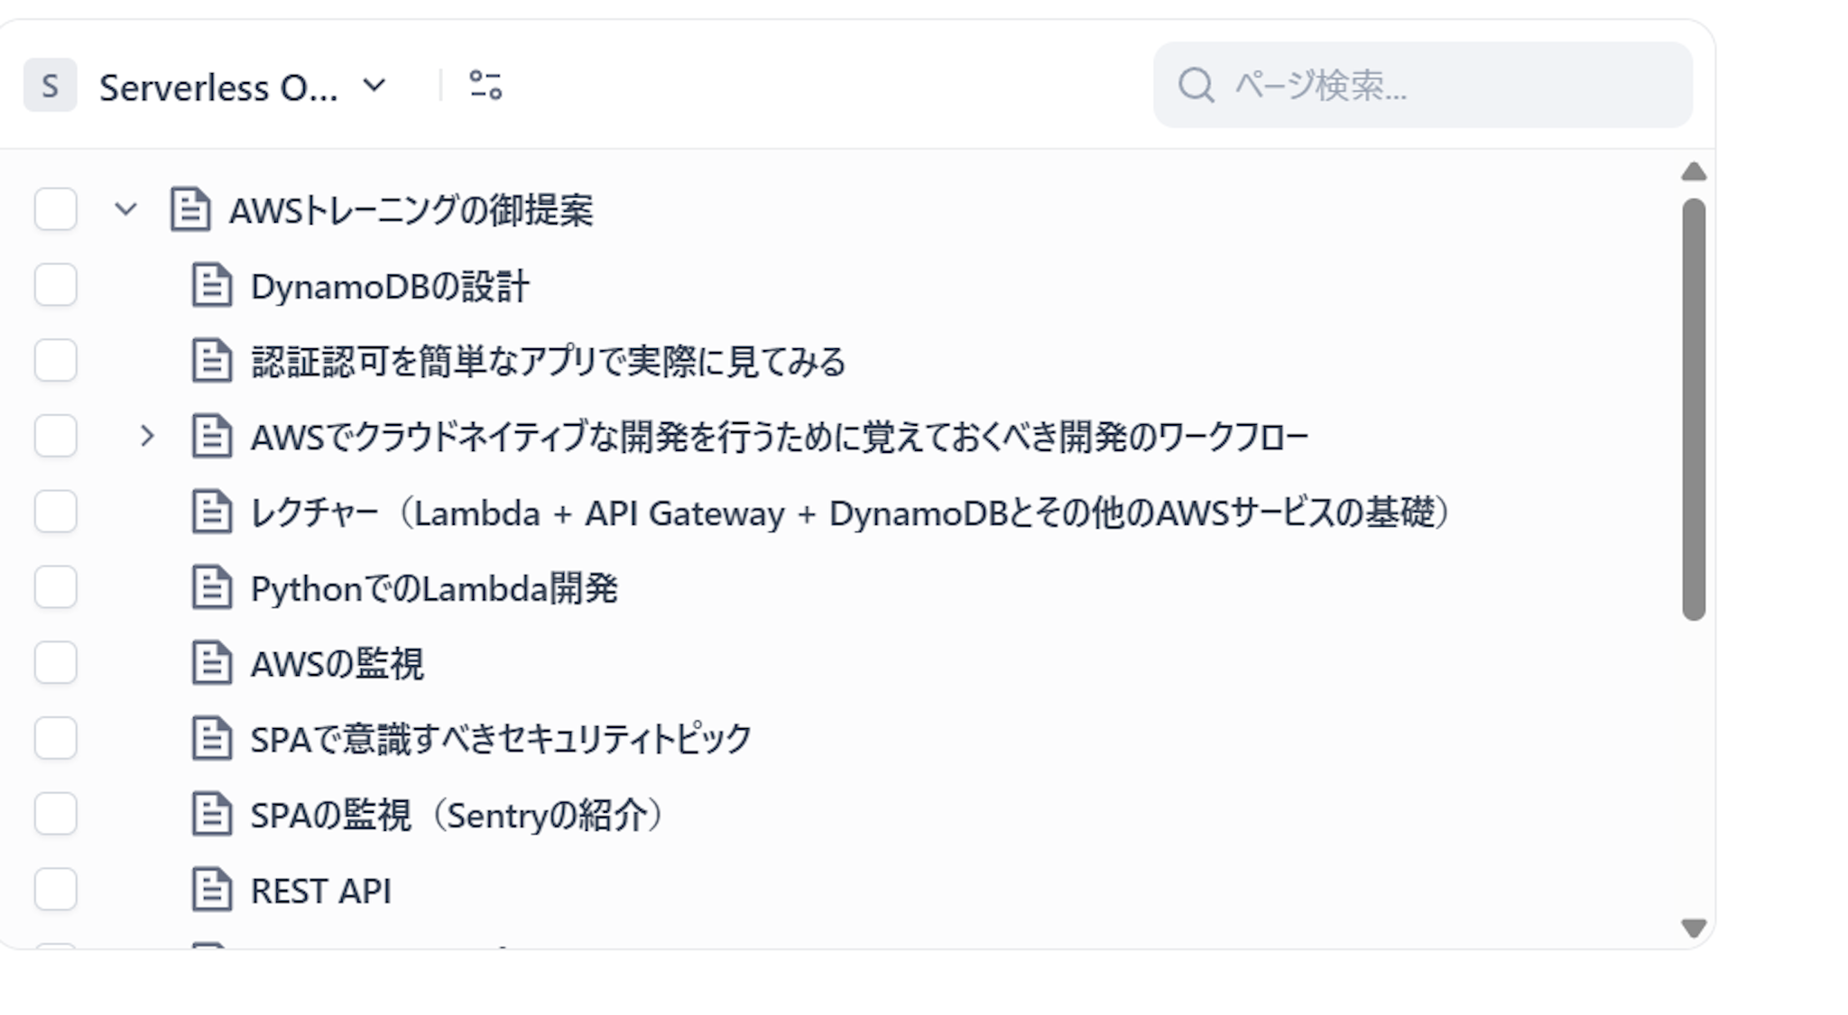Image resolution: width=1848 pixels, height=1015 pixels.
Task: Select the checkbox next to DynamoDBの設計
Action: tap(55, 285)
